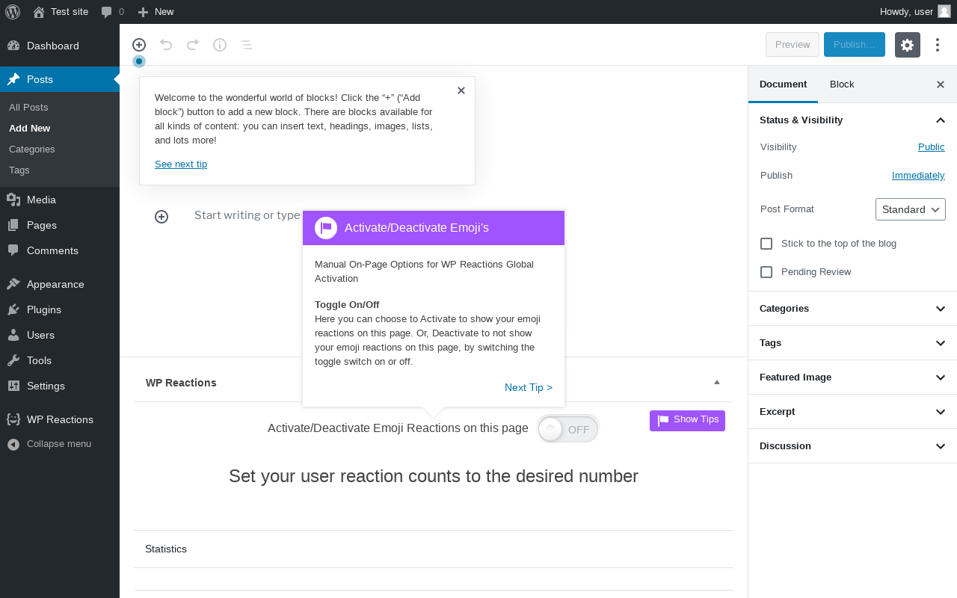Click the Start writing paragraph field
Screen dimensions: 957x598
(x=247, y=215)
